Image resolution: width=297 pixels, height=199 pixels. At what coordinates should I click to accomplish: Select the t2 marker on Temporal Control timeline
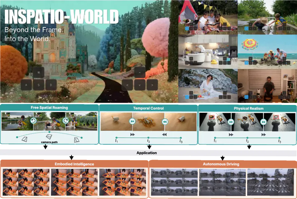tap(148, 138)
